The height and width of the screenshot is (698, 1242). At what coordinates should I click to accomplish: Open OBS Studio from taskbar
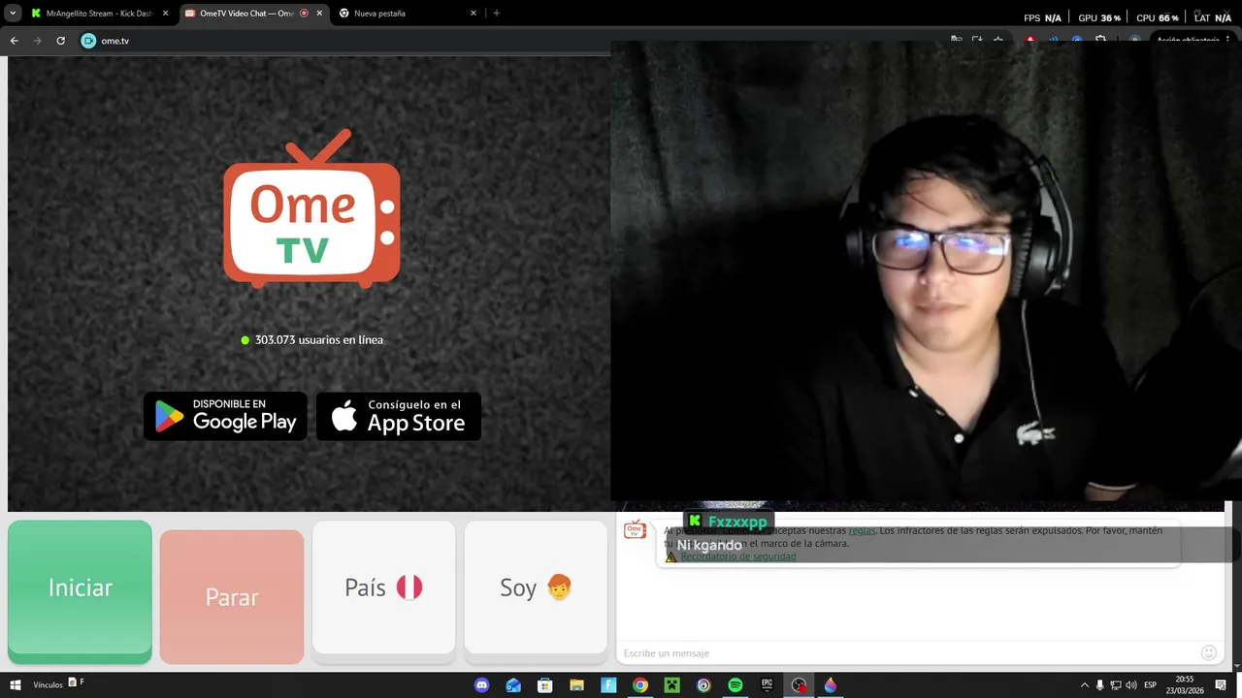click(x=799, y=685)
